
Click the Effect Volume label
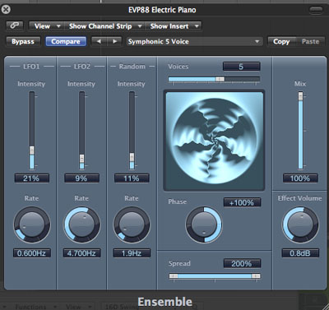click(299, 198)
